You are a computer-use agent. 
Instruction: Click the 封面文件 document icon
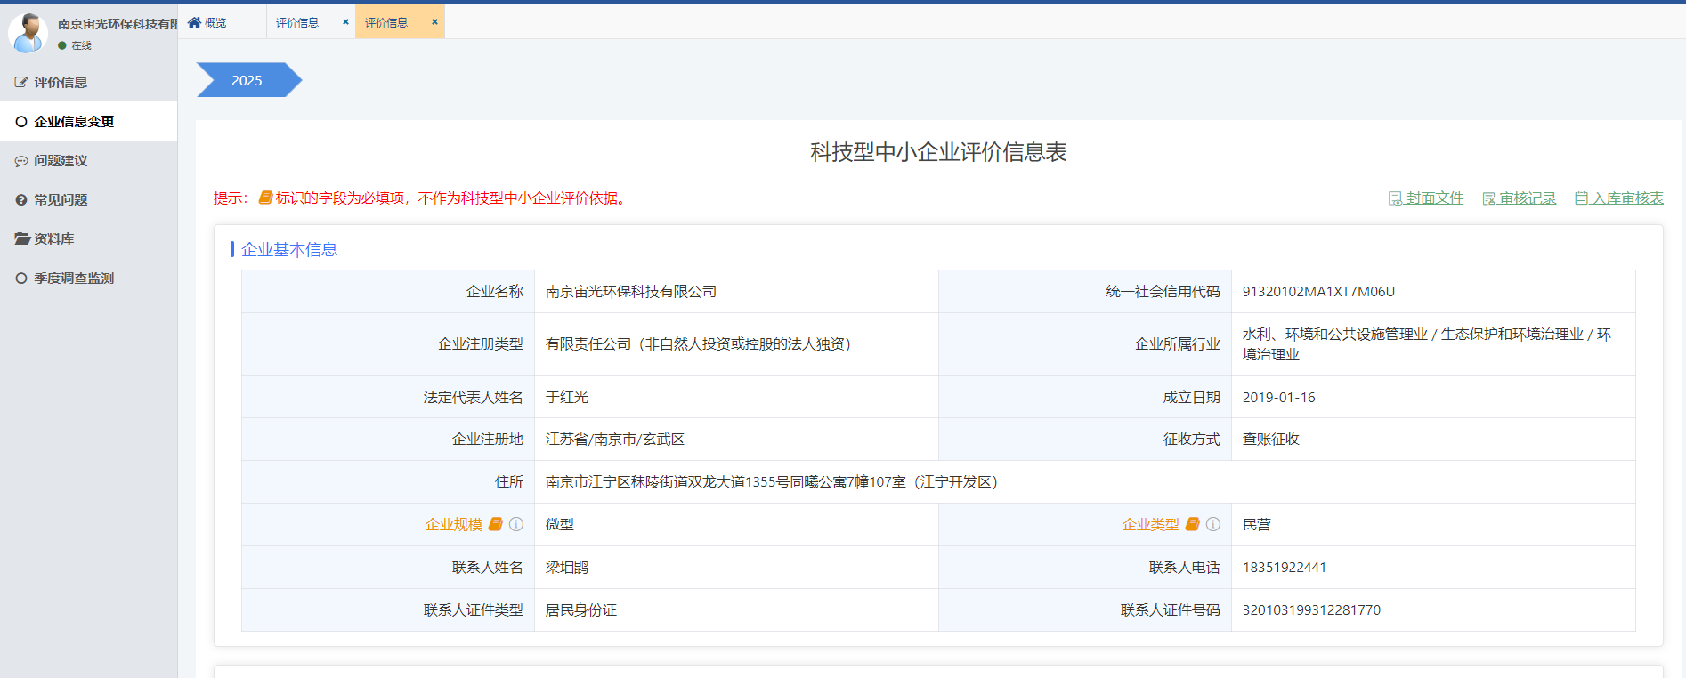1395,198
